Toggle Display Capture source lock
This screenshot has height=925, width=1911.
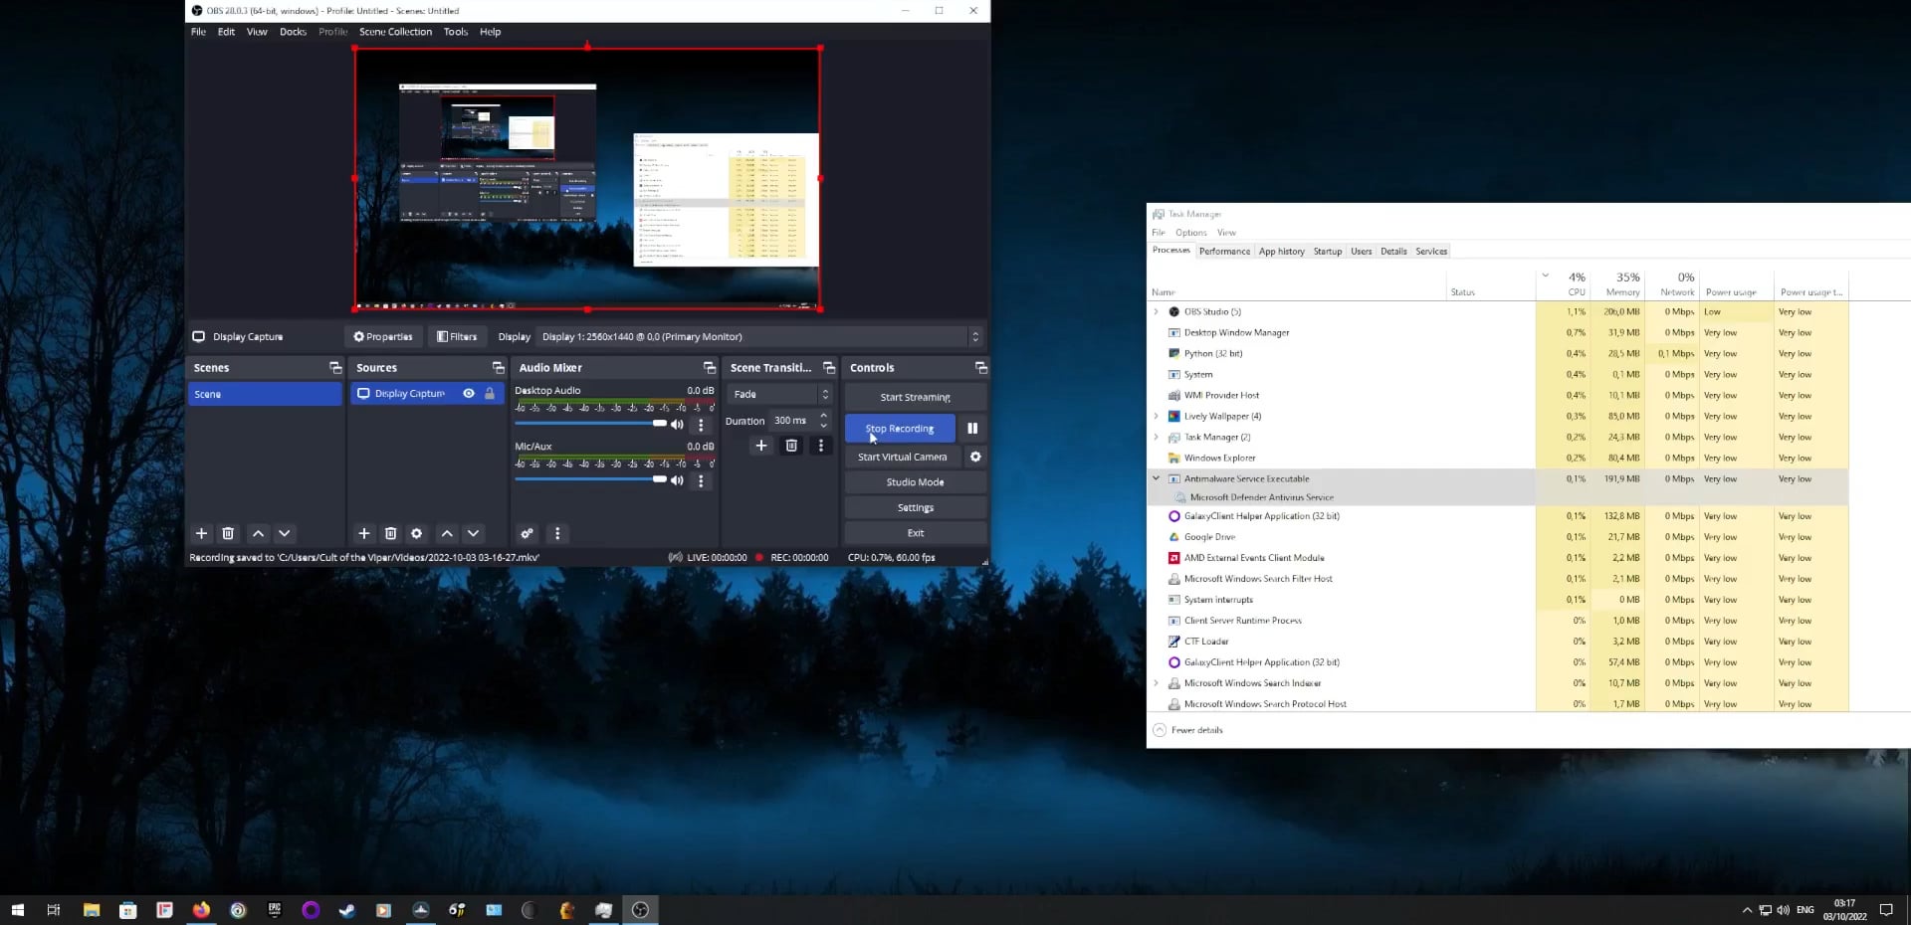click(490, 394)
